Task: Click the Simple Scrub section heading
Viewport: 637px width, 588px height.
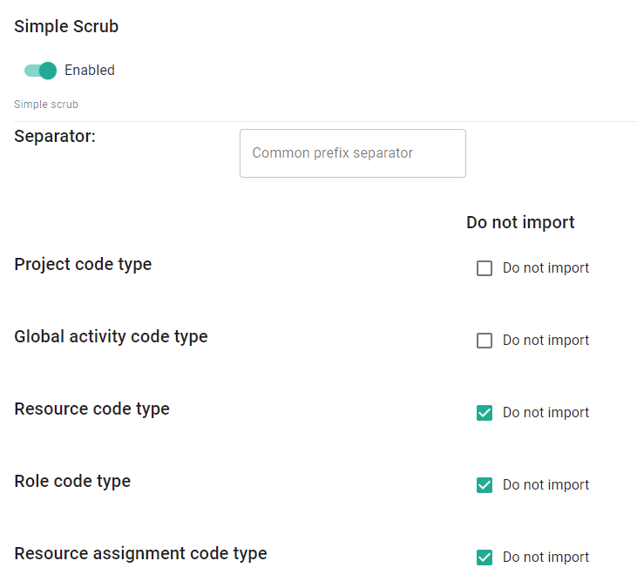Action: coord(66,27)
